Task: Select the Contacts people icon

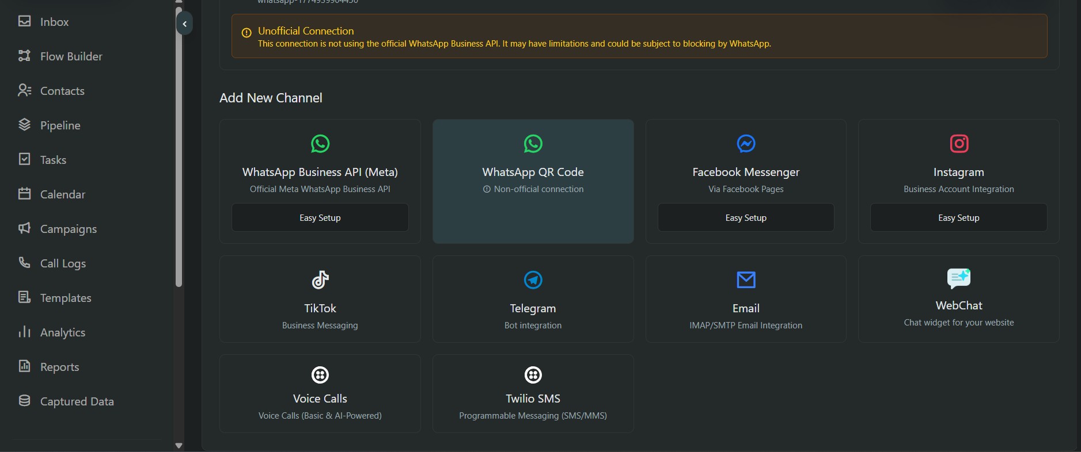Action: coord(24,90)
